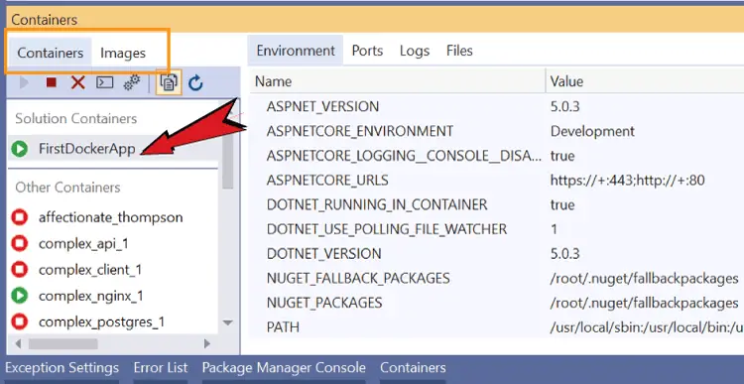The image size is (744, 384).
Task: Toggle the show solution containers documents icon
Action: 169,82
